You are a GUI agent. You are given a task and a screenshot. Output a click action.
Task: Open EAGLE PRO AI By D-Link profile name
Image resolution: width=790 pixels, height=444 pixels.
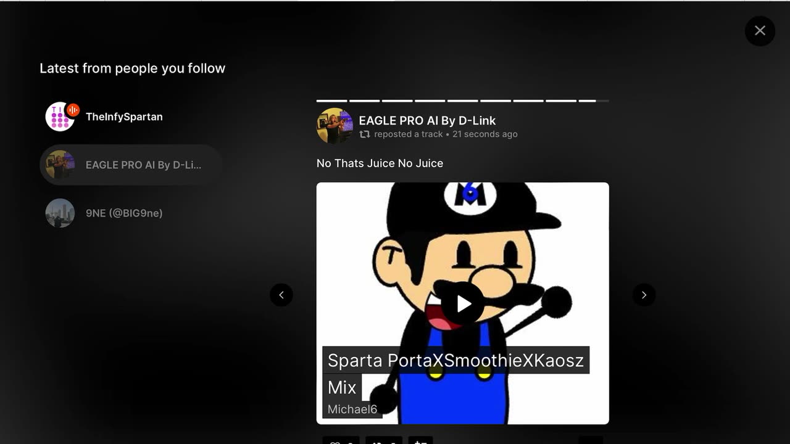coord(427,121)
